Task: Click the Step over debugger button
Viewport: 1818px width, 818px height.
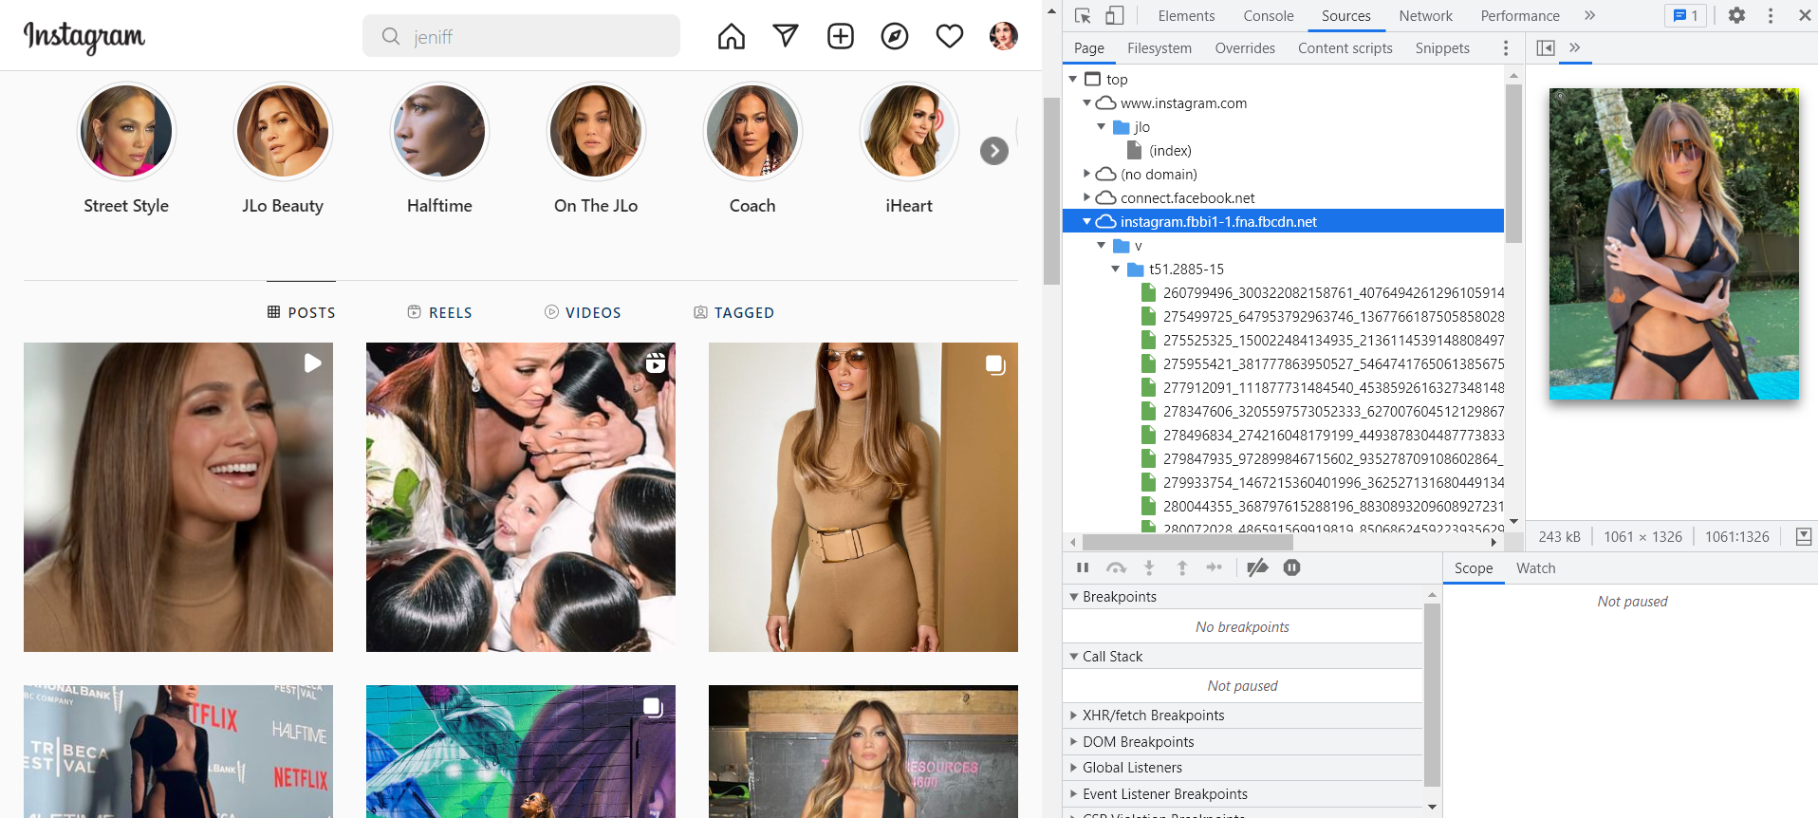Action: (1116, 567)
